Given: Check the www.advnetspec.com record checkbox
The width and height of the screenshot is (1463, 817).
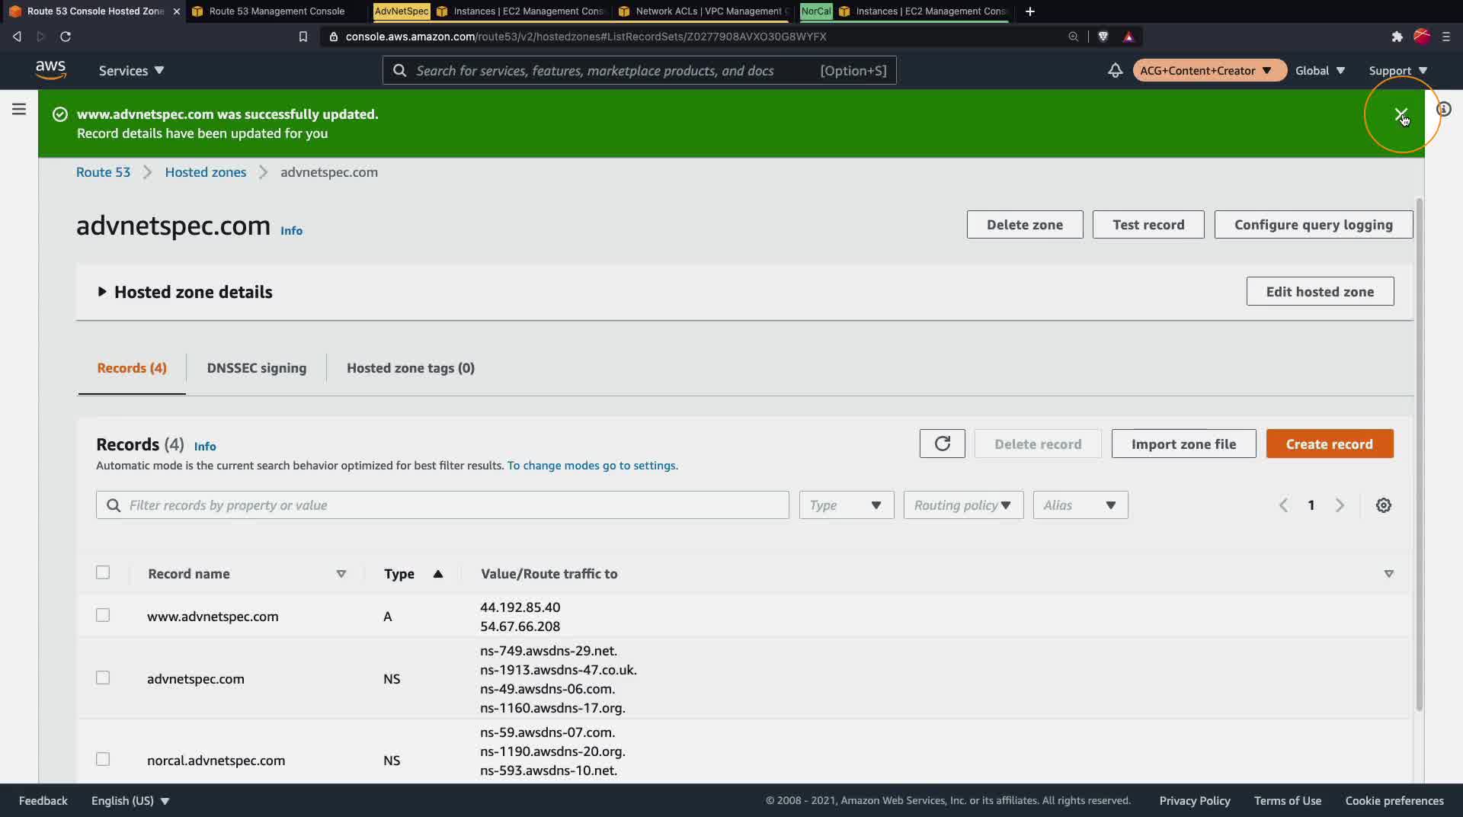Looking at the screenshot, I should 103,615.
